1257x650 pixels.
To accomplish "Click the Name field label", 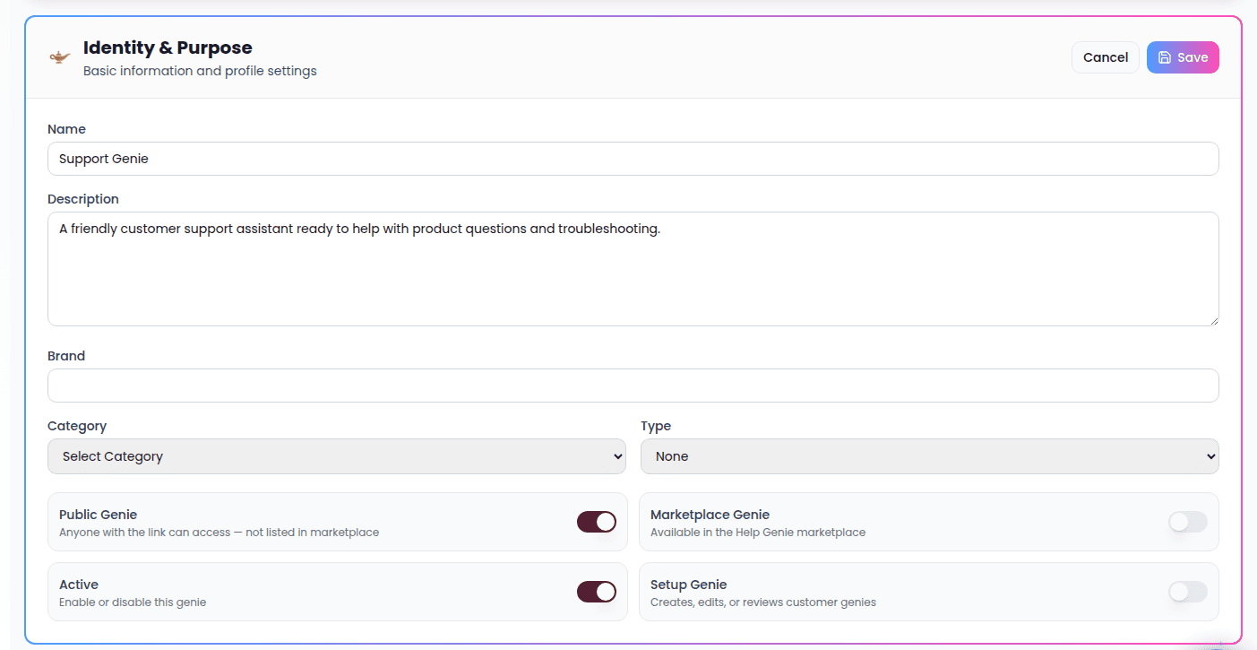I will point(66,129).
